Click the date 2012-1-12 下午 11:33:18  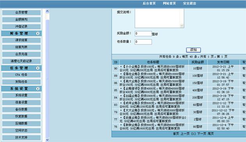click(x=223, y=105)
